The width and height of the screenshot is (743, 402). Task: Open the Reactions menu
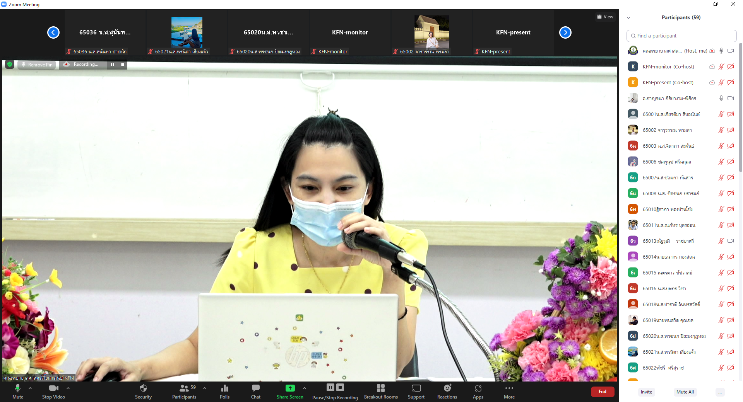point(447,392)
